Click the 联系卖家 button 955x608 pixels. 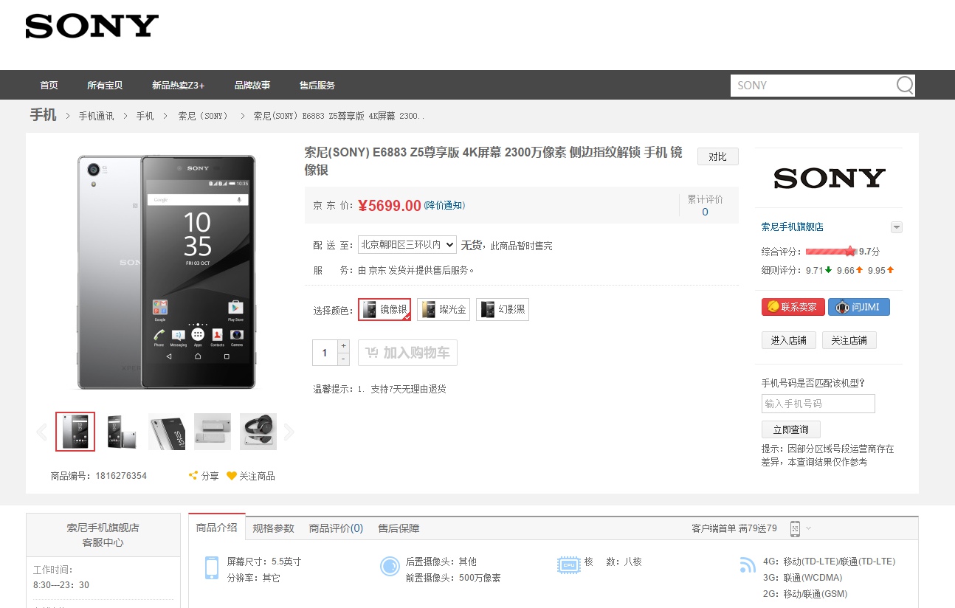(x=793, y=307)
